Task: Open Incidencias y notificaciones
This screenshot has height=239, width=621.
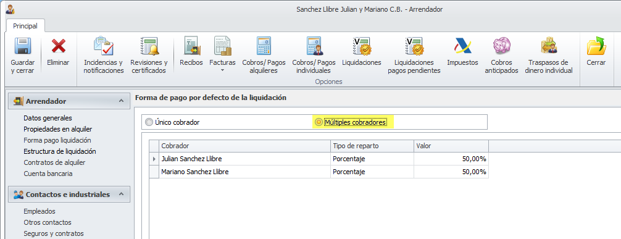Action: (x=104, y=56)
